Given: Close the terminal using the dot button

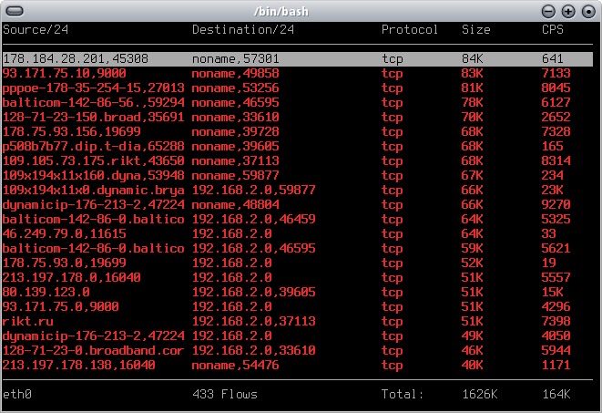Looking at the screenshot, I should [588, 12].
